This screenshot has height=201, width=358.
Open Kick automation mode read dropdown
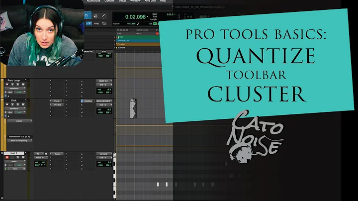[20, 112]
